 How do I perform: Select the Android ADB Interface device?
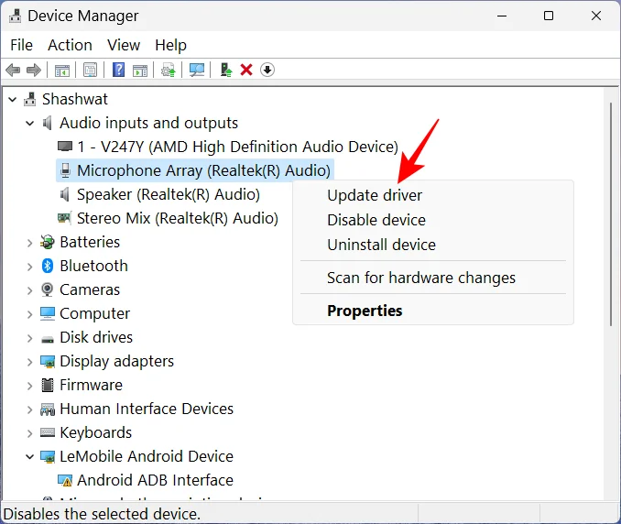pyautogui.click(x=155, y=480)
